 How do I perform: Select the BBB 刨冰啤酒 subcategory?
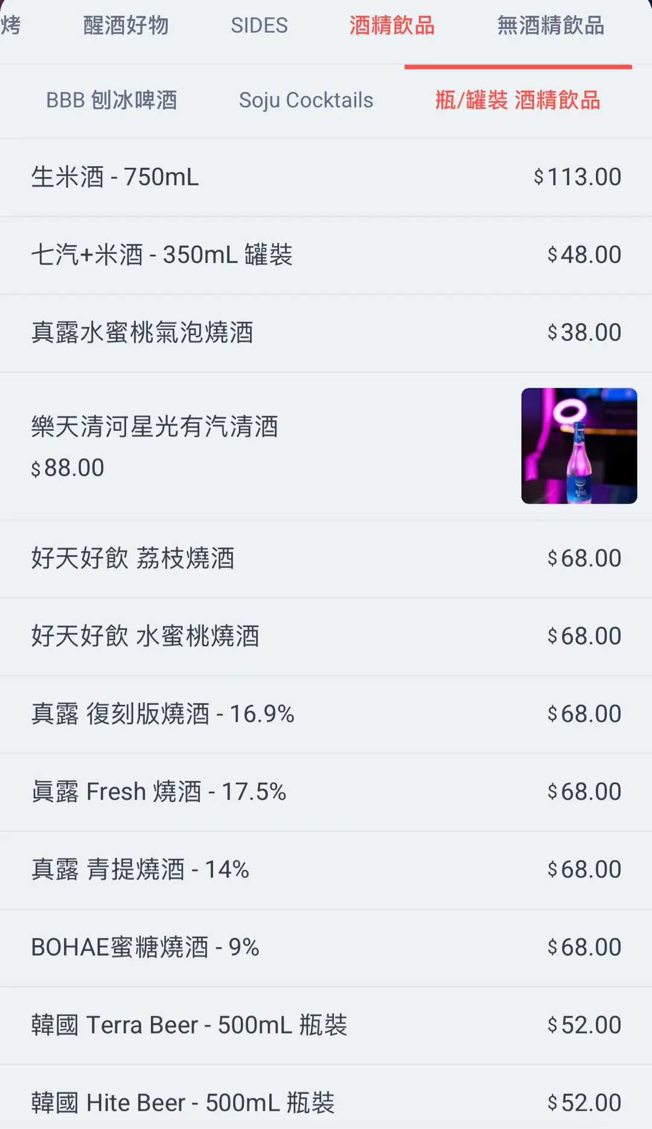pyautogui.click(x=112, y=100)
